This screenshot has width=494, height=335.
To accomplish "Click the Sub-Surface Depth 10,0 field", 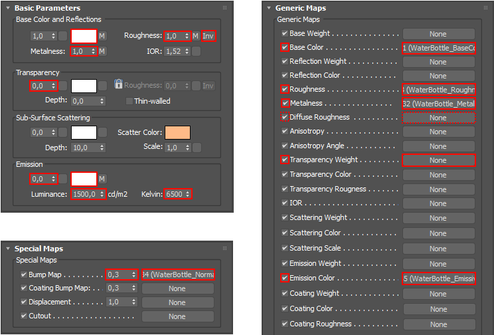I will (88, 148).
